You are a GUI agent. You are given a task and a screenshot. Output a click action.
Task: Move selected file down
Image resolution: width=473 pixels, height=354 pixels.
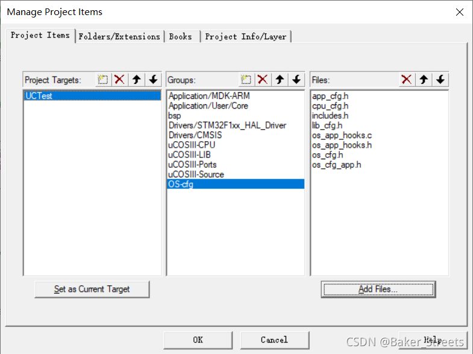pos(440,80)
